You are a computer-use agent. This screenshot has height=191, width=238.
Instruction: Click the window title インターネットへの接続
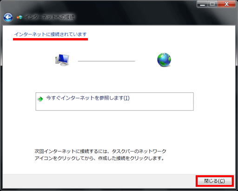(50, 17)
